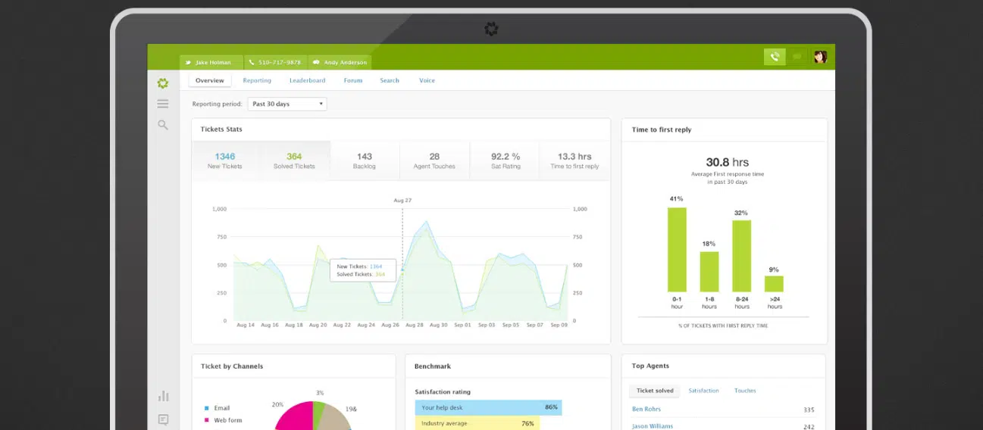
Task: Click the Zendesk logo icon in sidebar
Action: (163, 83)
